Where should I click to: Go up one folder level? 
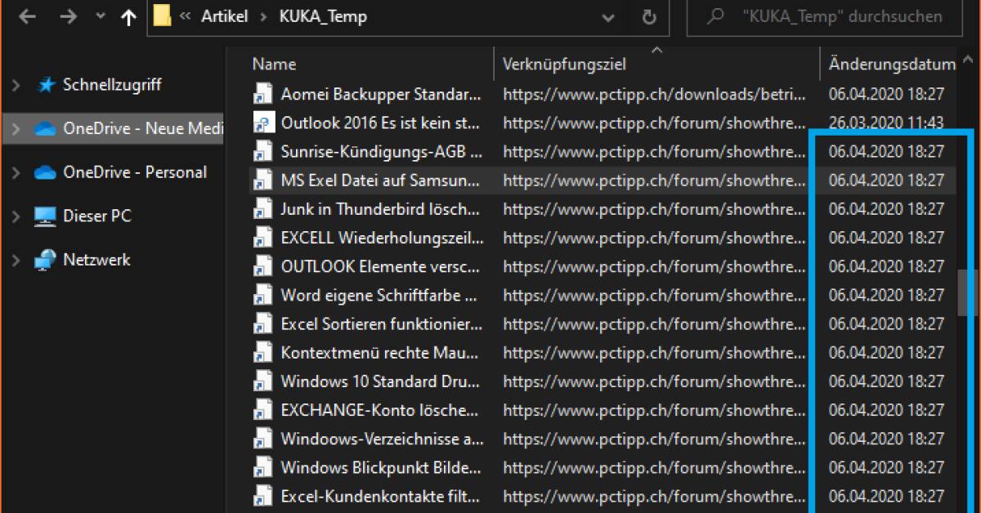point(128,18)
